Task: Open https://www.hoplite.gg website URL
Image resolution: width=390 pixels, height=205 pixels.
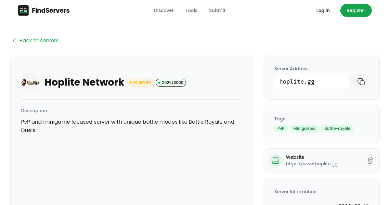Action: click(x=312, y=164)
